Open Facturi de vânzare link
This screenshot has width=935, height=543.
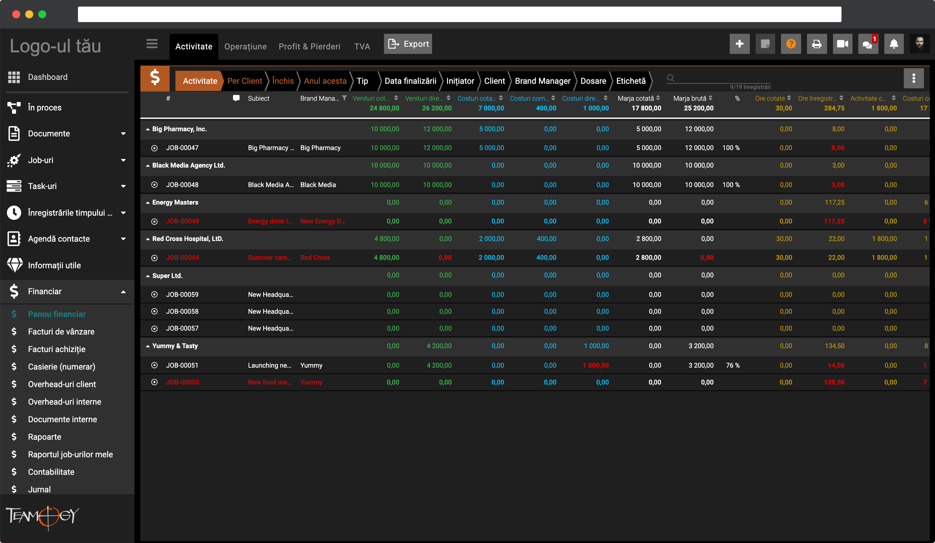(61, 332)
